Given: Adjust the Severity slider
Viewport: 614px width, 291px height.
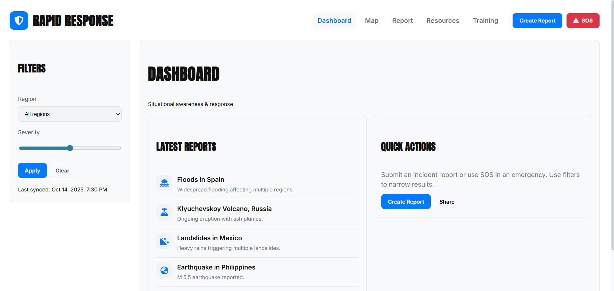Looking at the screenshot, I should tap(70, 148).
